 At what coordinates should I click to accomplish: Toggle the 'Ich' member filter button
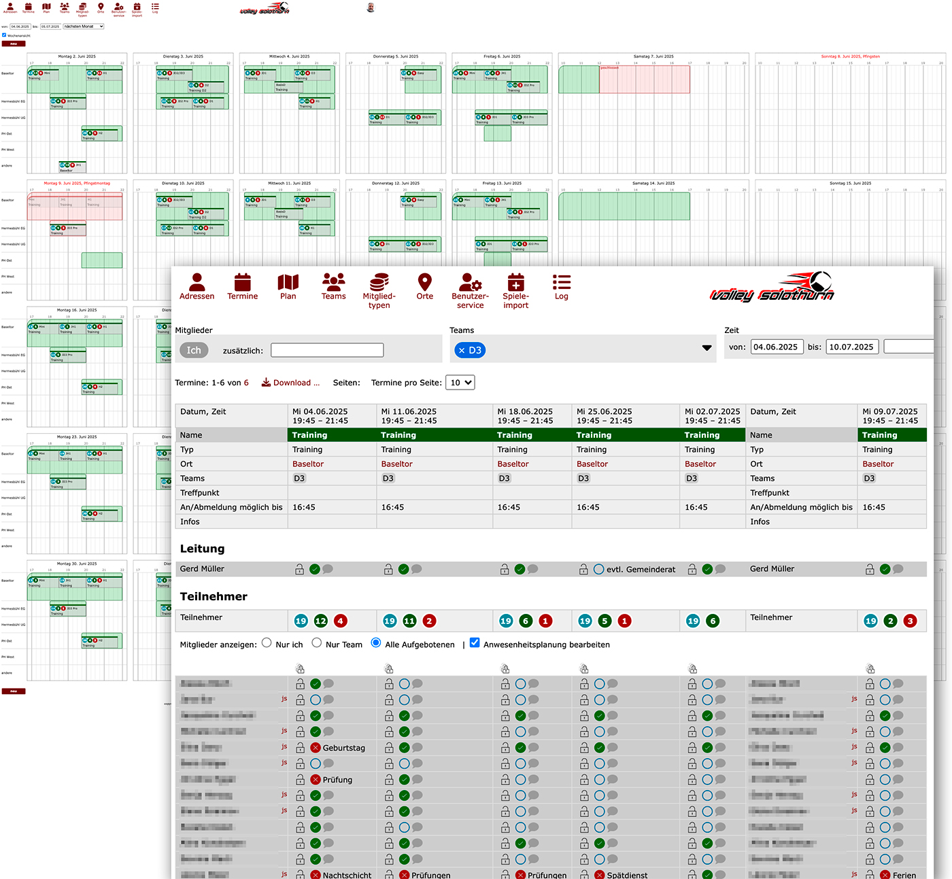pos(194,350)
